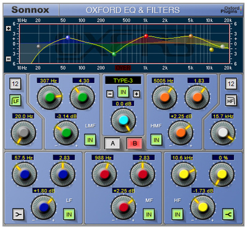Click the white high filter node on graph
The height and width of the screenshot is (229, 247).
click(222, 47)
